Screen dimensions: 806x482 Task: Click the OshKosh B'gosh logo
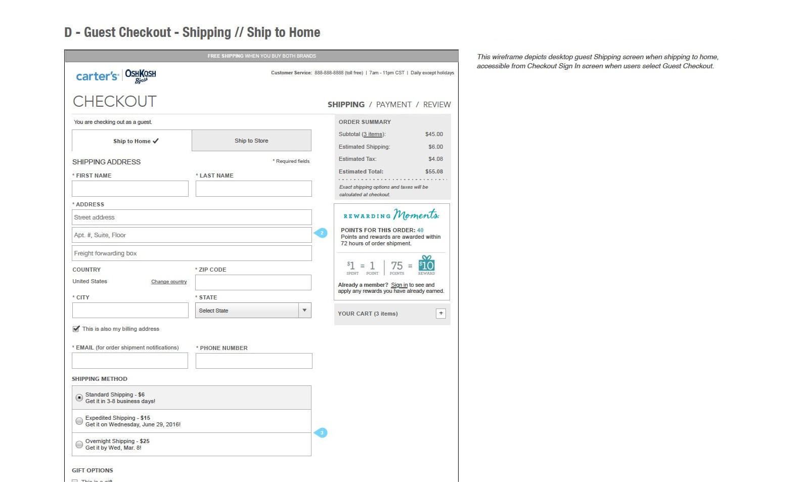pyautogui.click(x=141, y=76)
